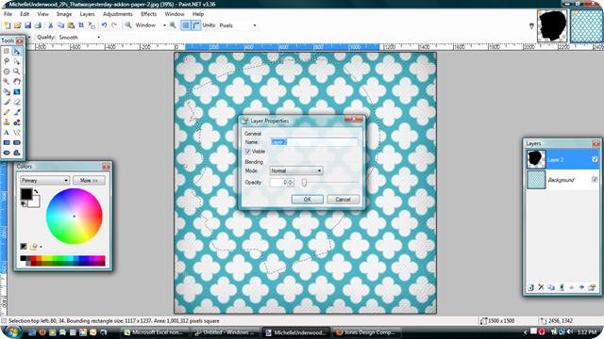Viewport: 604px width, 339px height.
Task: Select the Pan hand tool
Action: tap(17, 82)
